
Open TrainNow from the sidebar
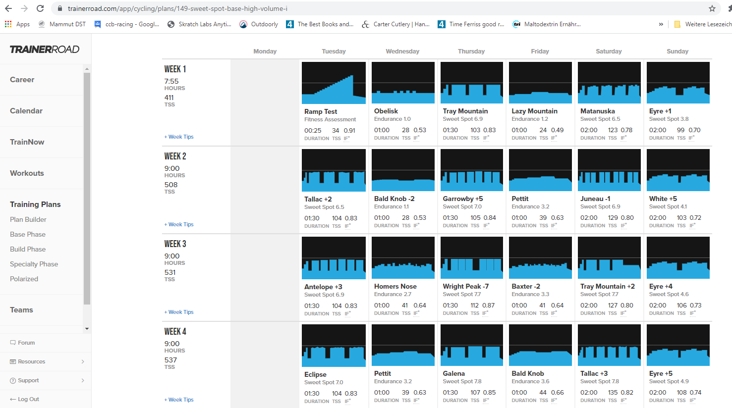pyautogui.click(x=27, y=142)
